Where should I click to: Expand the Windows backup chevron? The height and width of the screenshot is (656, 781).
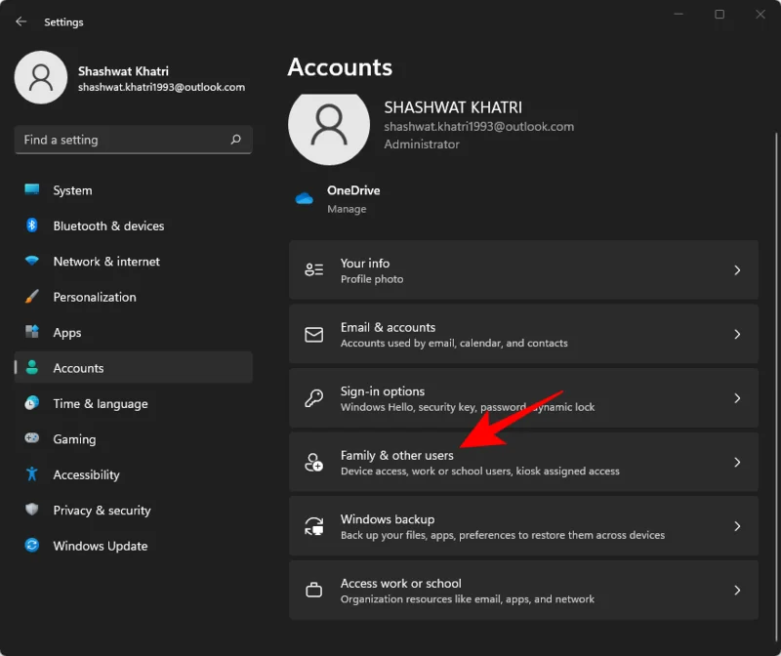(738, 526)
